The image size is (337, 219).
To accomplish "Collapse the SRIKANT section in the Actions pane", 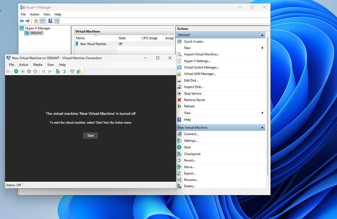I will [262, 35].
